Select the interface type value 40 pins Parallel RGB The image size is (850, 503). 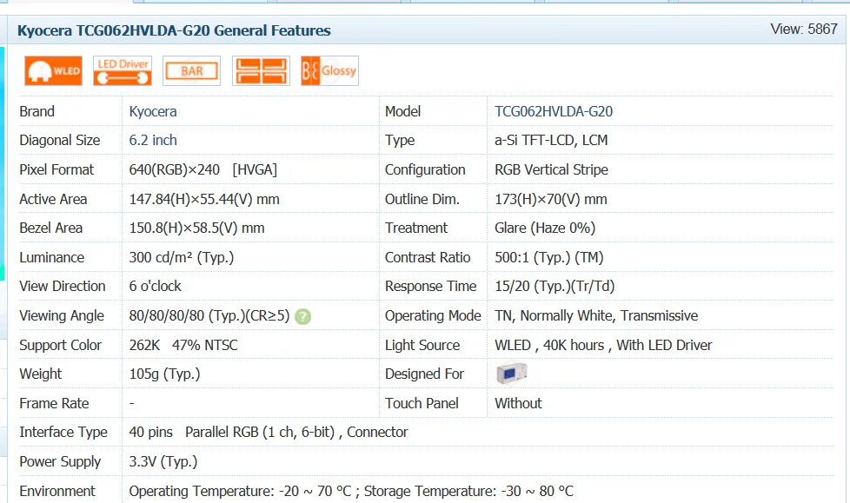tap(269, 432)
